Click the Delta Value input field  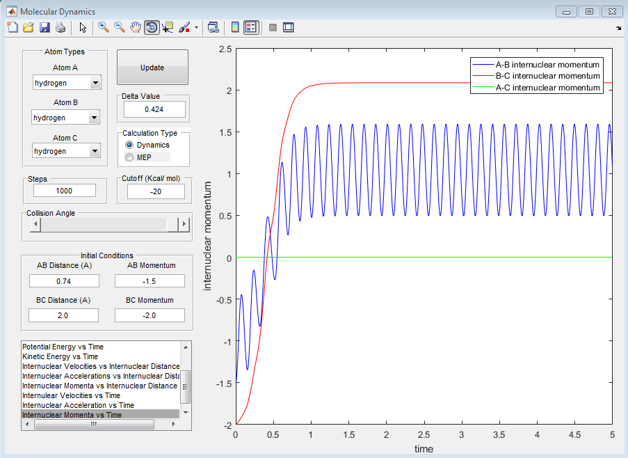pos(154,109)
